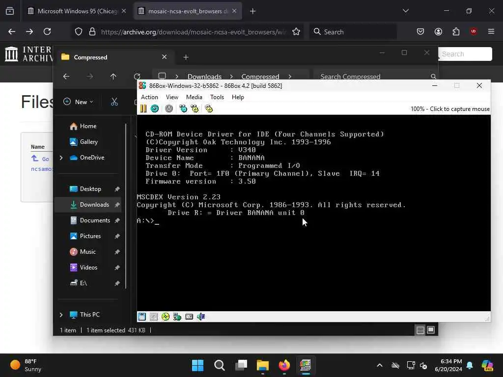
Task: Open the Tools menu in 86Box
Action: (x=217, y=97)
